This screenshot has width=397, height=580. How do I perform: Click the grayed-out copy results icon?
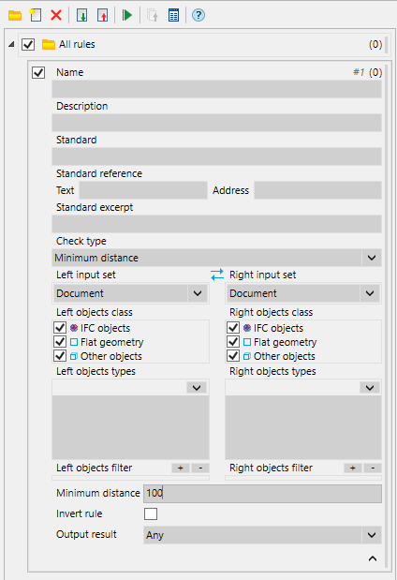coord(153,16)
